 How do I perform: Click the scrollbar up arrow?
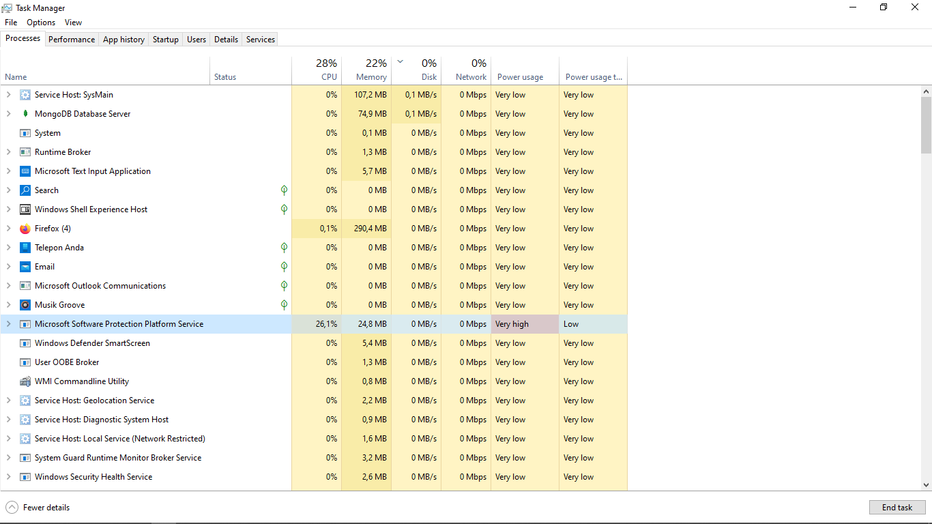[926, 91]
